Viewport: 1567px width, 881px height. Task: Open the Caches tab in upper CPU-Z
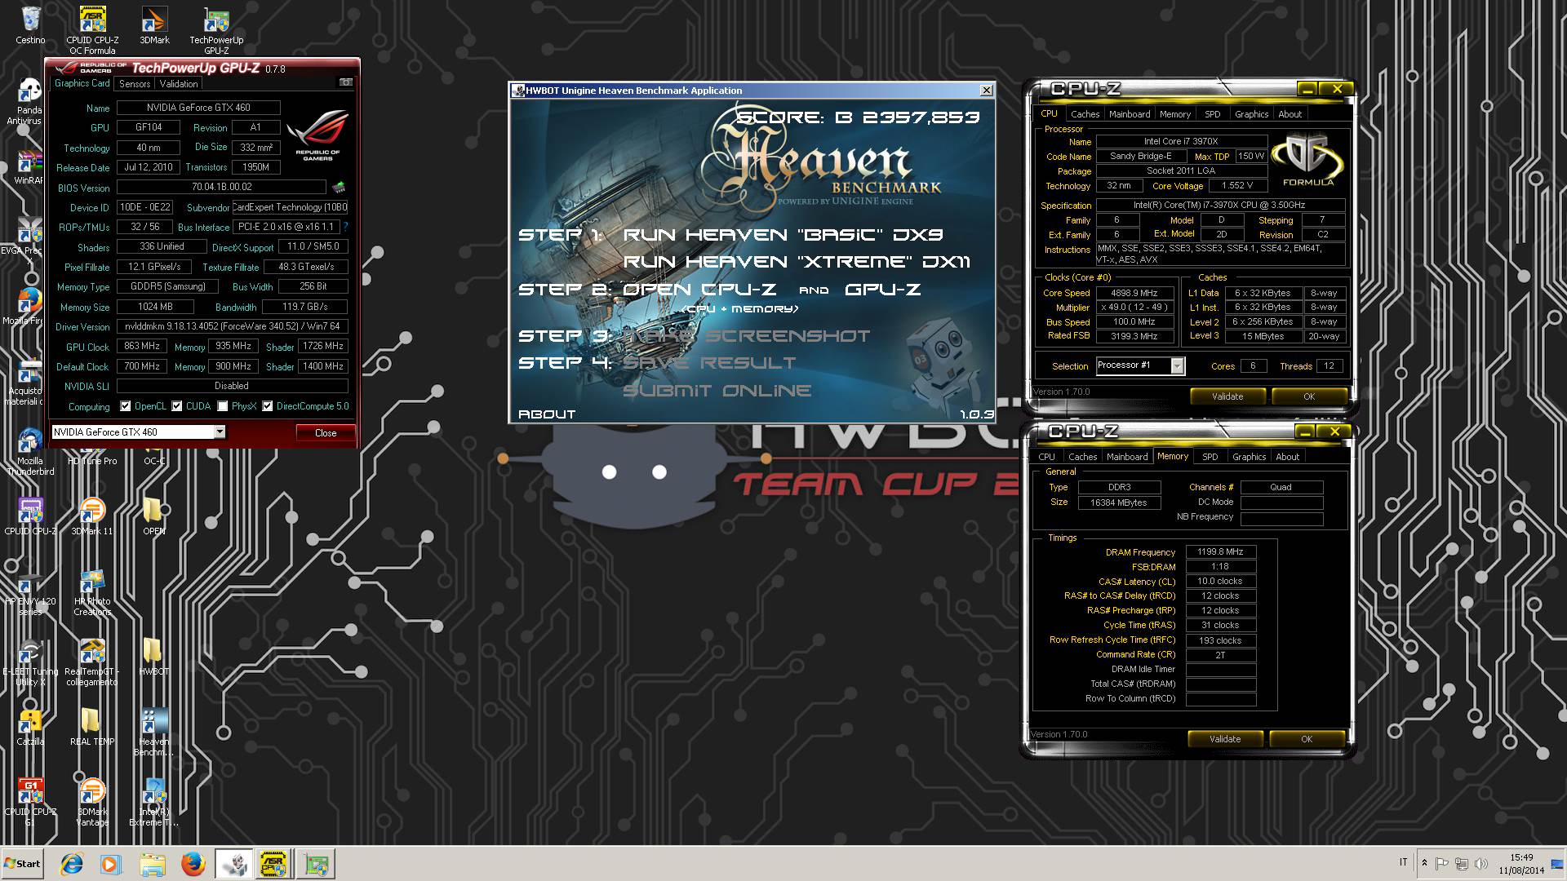click(x=1085, y=114)
